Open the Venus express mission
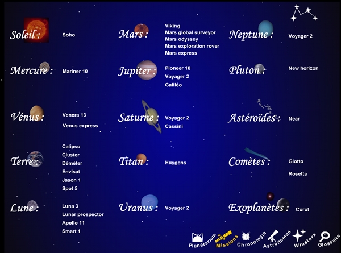341x253 pixels. click(x=80, y=126)
